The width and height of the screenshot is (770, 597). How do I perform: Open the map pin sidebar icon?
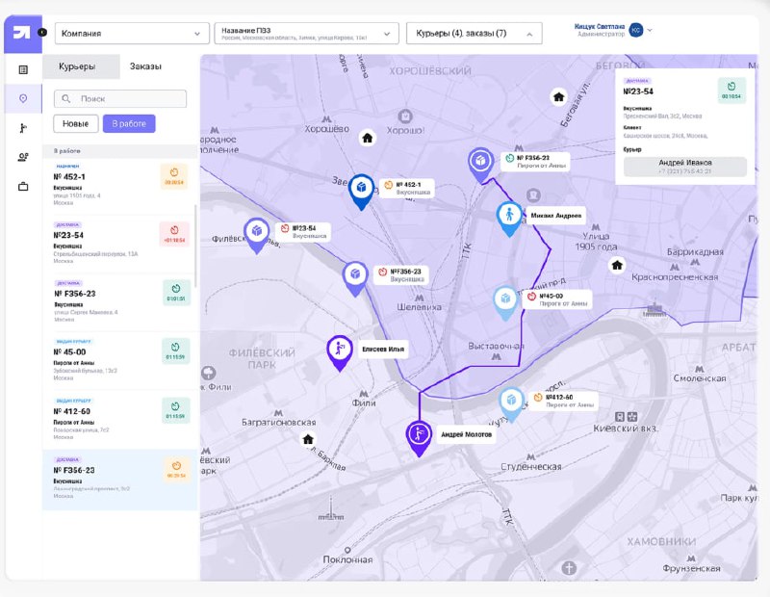(x=23, y=99)
